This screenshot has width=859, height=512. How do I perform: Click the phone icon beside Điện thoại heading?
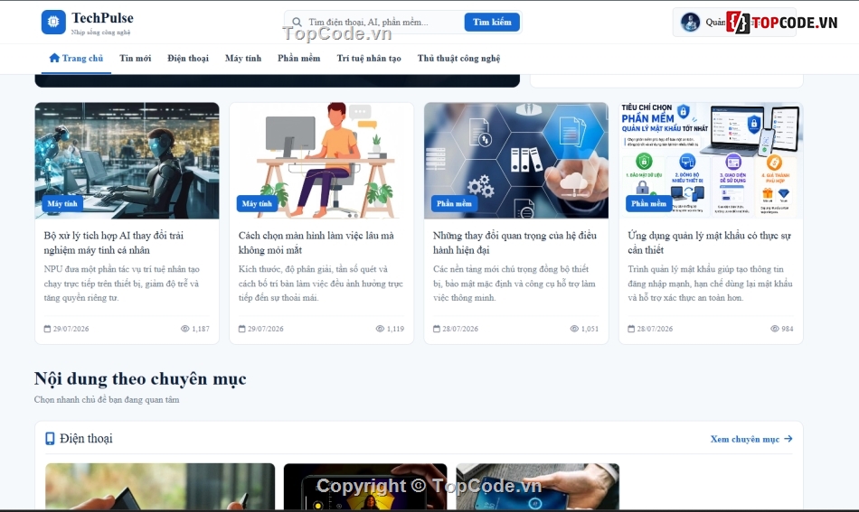pos(50,439)
